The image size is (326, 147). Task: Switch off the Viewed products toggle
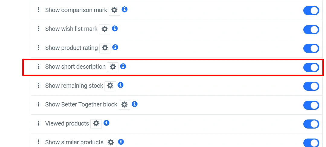click(x=311, y=124)
